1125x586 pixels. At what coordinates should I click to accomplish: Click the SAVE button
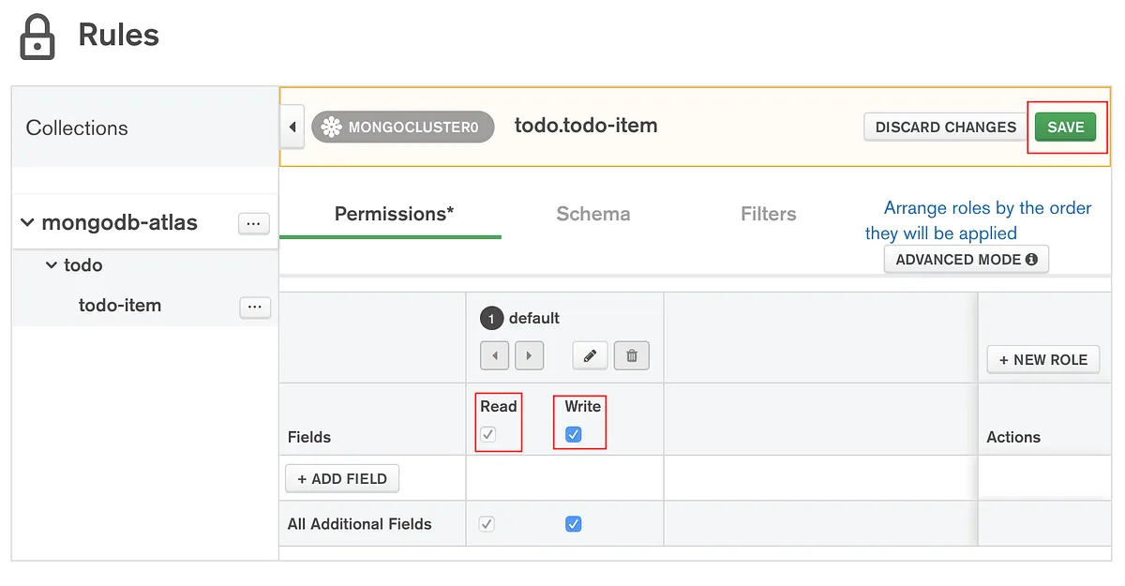click(1066, 127)
